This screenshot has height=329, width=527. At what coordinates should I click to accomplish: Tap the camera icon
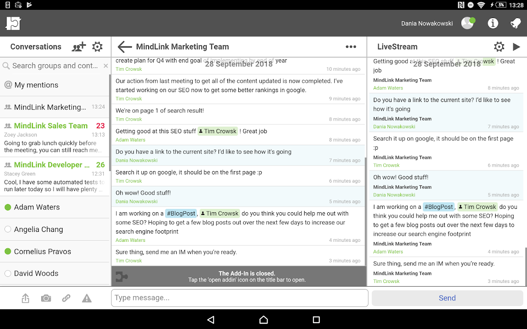[46, 298]
